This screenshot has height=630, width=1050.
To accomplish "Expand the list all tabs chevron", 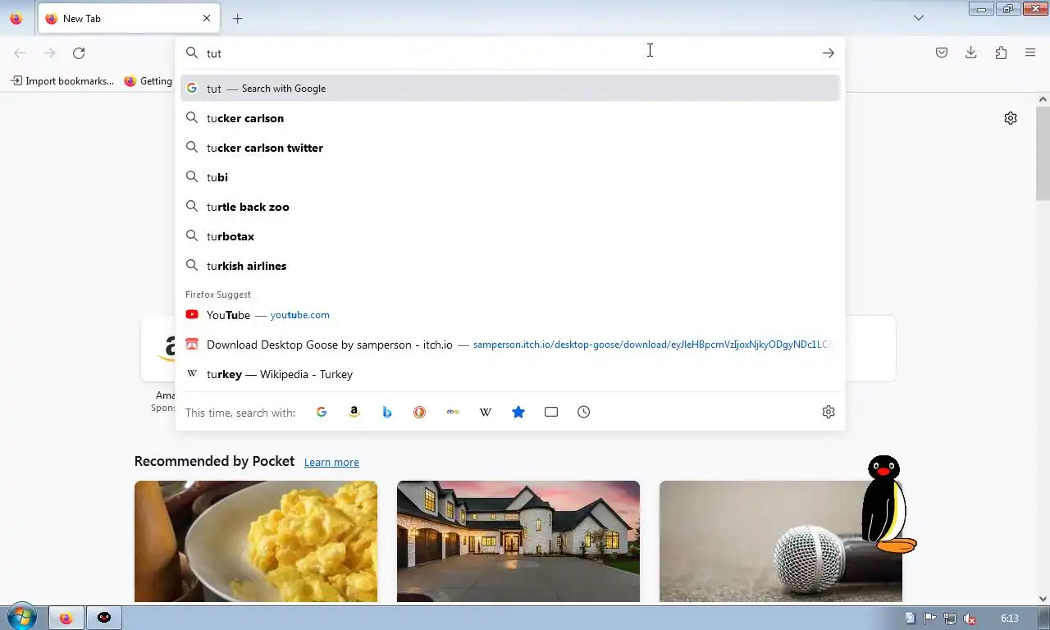I will click(x=919, y=18).
